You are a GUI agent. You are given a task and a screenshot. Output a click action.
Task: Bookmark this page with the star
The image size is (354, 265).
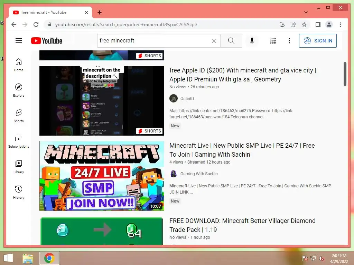[x=304, y=24]
